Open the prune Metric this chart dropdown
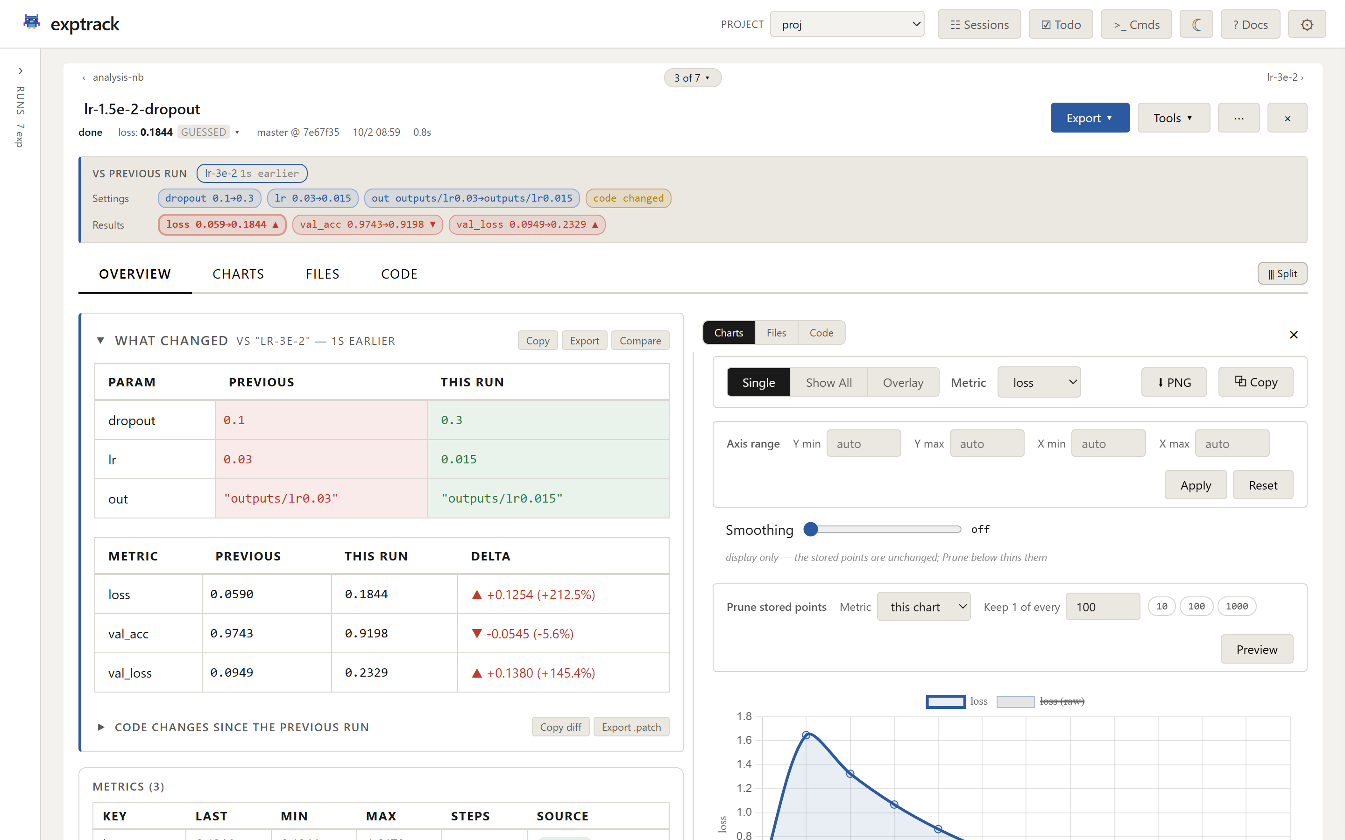The image size is (1345, 840). [924, 607]
